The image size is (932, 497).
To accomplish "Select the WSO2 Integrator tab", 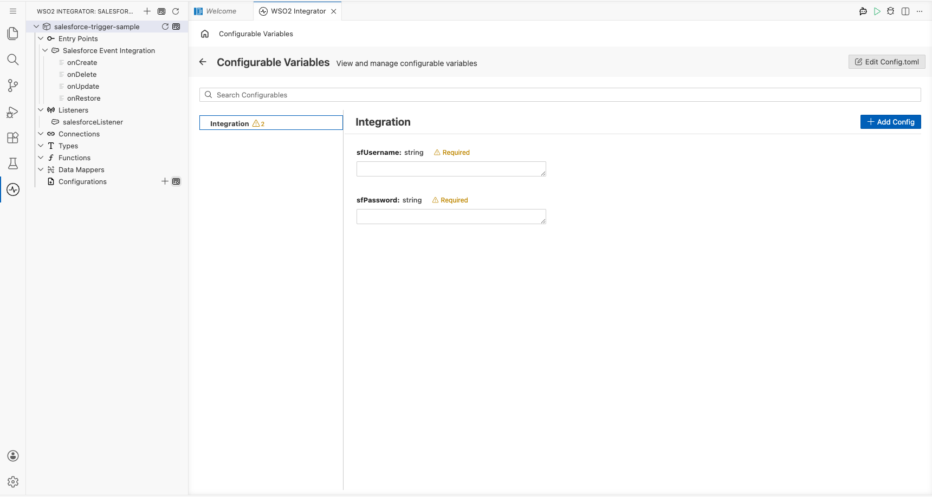I will coord(298,11).
